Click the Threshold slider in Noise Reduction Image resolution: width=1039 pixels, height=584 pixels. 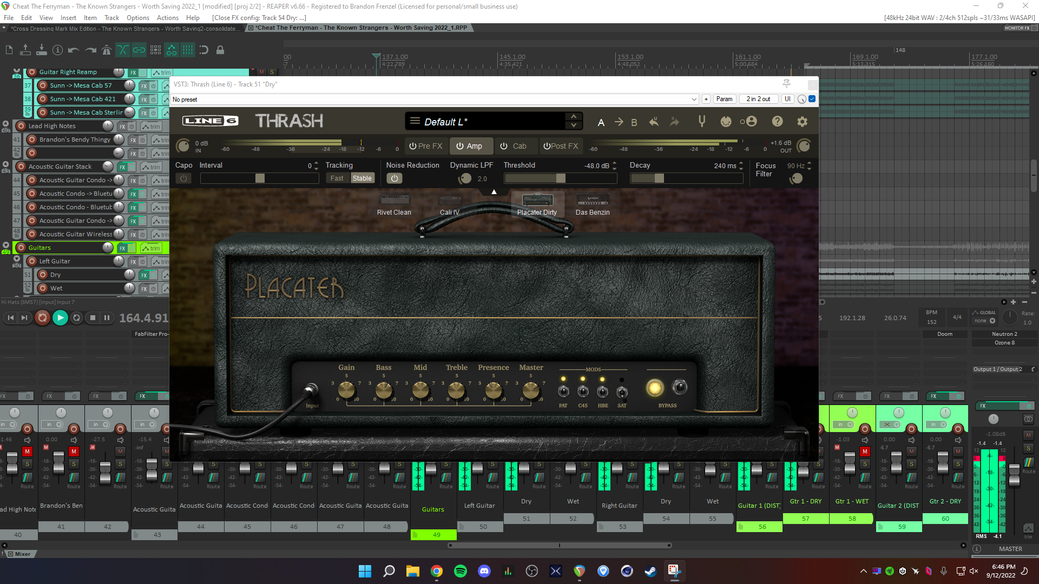click(561, 178)
